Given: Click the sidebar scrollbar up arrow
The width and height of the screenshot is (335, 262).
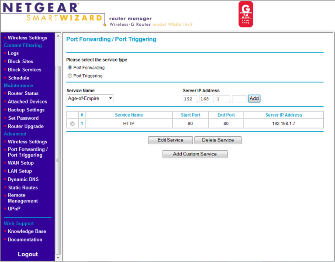Looking at the screenshot, I should [58, 36].
